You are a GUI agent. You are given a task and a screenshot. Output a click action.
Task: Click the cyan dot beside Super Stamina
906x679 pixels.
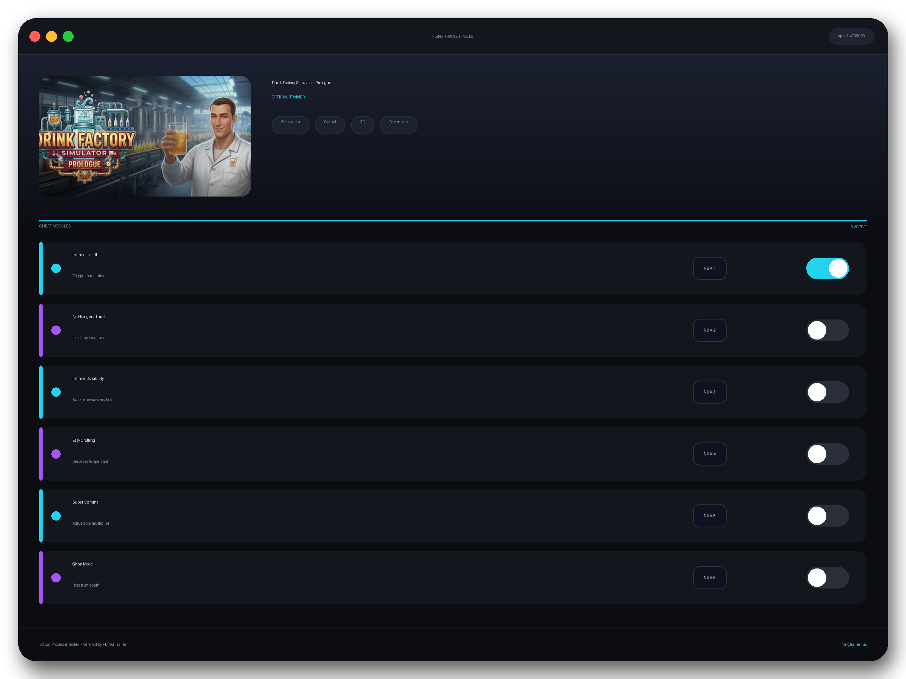click(x=56, y=515)
